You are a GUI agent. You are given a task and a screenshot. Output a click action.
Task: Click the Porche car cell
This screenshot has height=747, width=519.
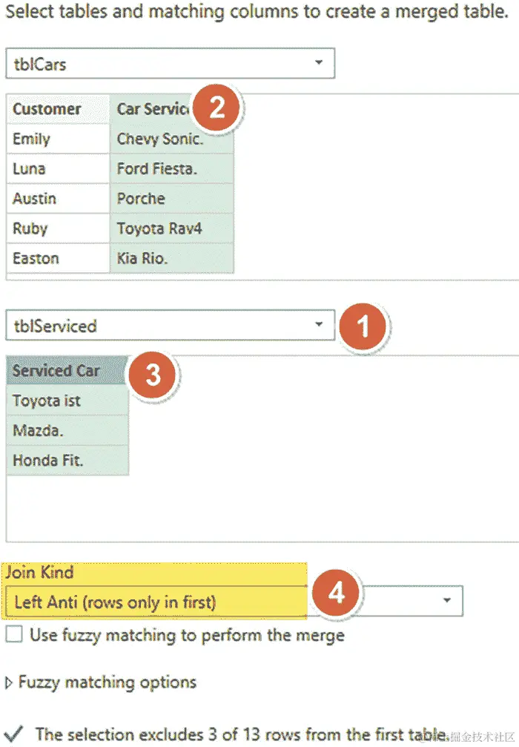pyautogui.click(x=171, y=198)
